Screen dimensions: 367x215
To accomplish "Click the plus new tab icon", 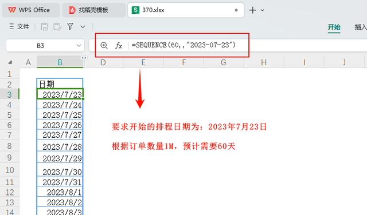I will click(x=252, y=10).
